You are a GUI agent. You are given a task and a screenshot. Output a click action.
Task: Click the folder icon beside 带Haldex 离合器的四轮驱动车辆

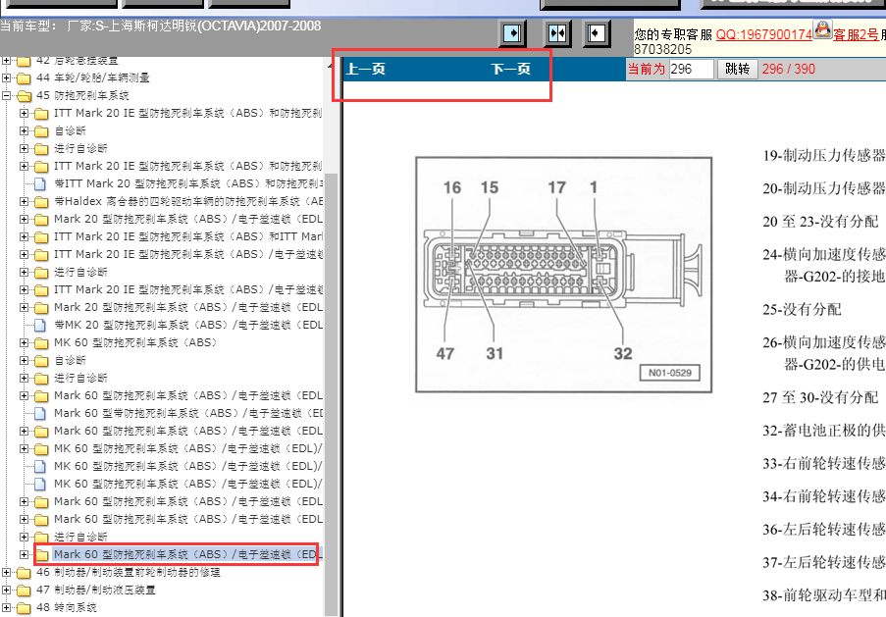tap(41, 202)
